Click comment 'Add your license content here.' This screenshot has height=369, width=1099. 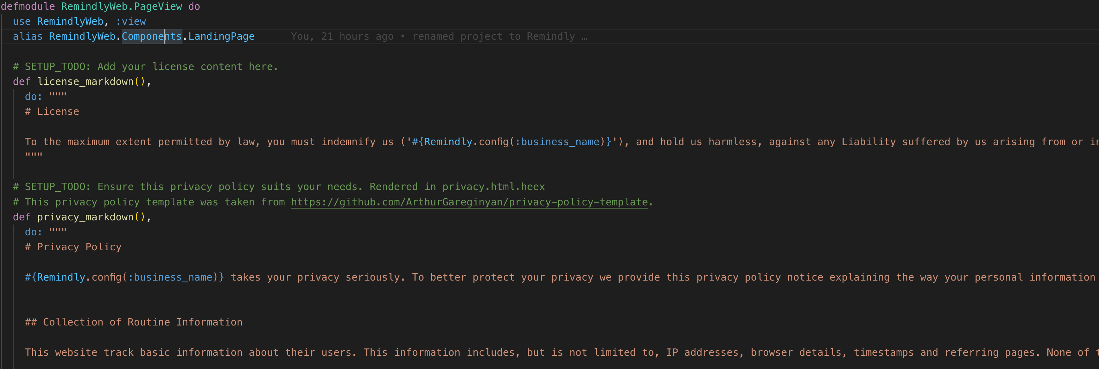[187, 66]
